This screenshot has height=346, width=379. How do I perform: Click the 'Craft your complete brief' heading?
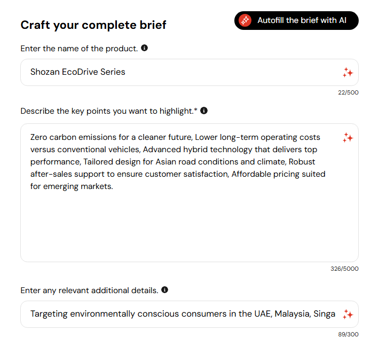pos(93,25)
